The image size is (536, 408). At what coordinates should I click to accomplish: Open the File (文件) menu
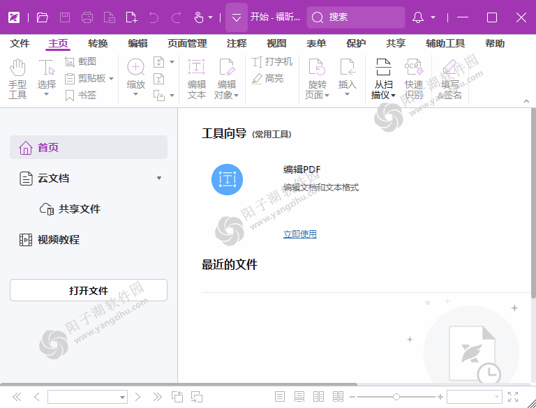click(20, 43)
